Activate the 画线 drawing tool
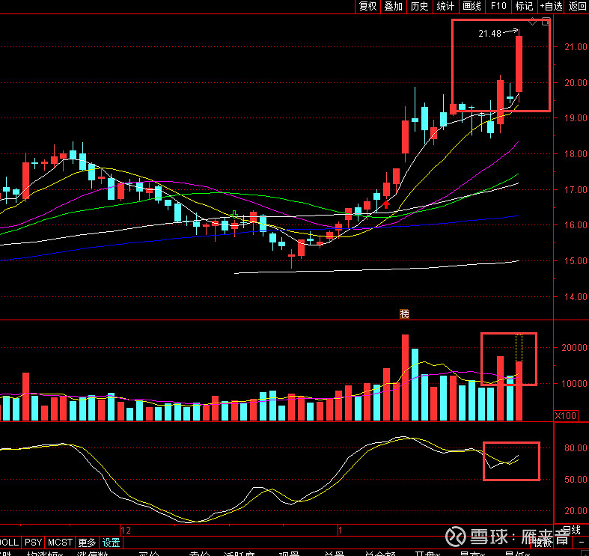 point(471,7)
